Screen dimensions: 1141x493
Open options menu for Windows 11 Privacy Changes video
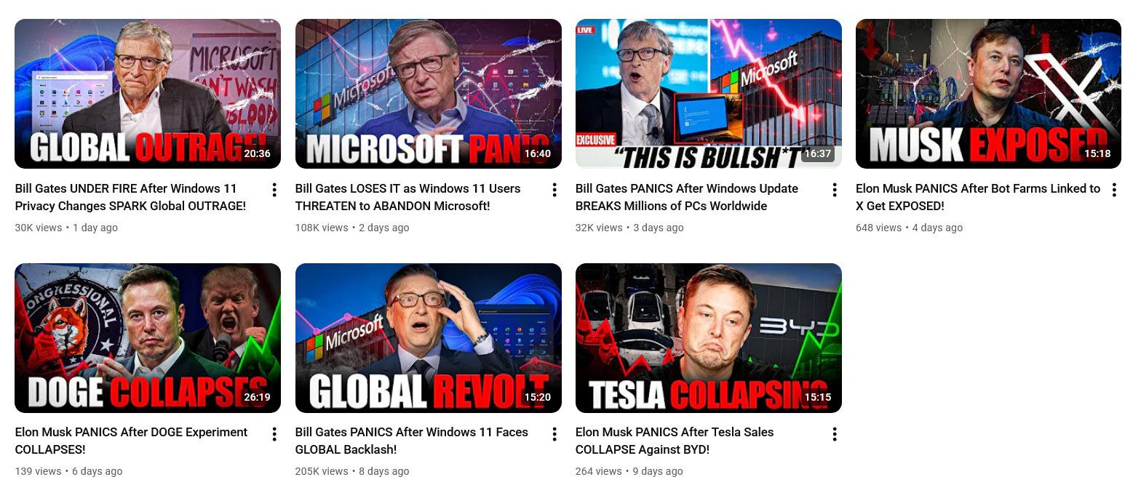pos(274,190)
